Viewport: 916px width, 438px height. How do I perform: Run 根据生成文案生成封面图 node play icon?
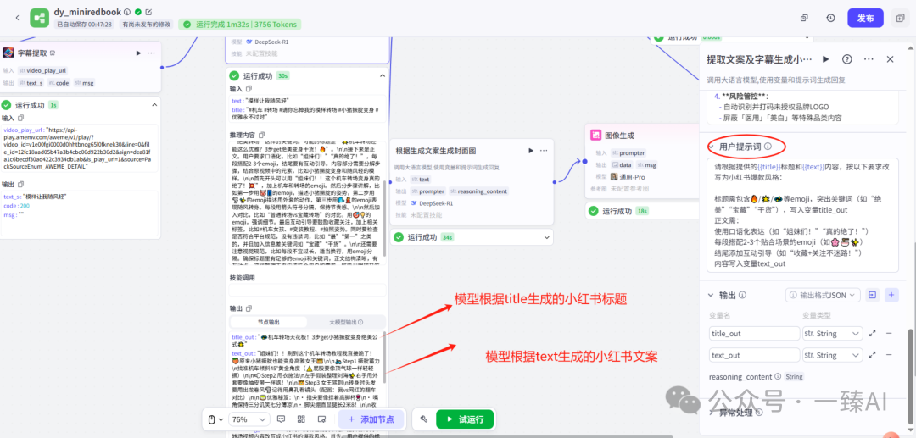(531, 150)
